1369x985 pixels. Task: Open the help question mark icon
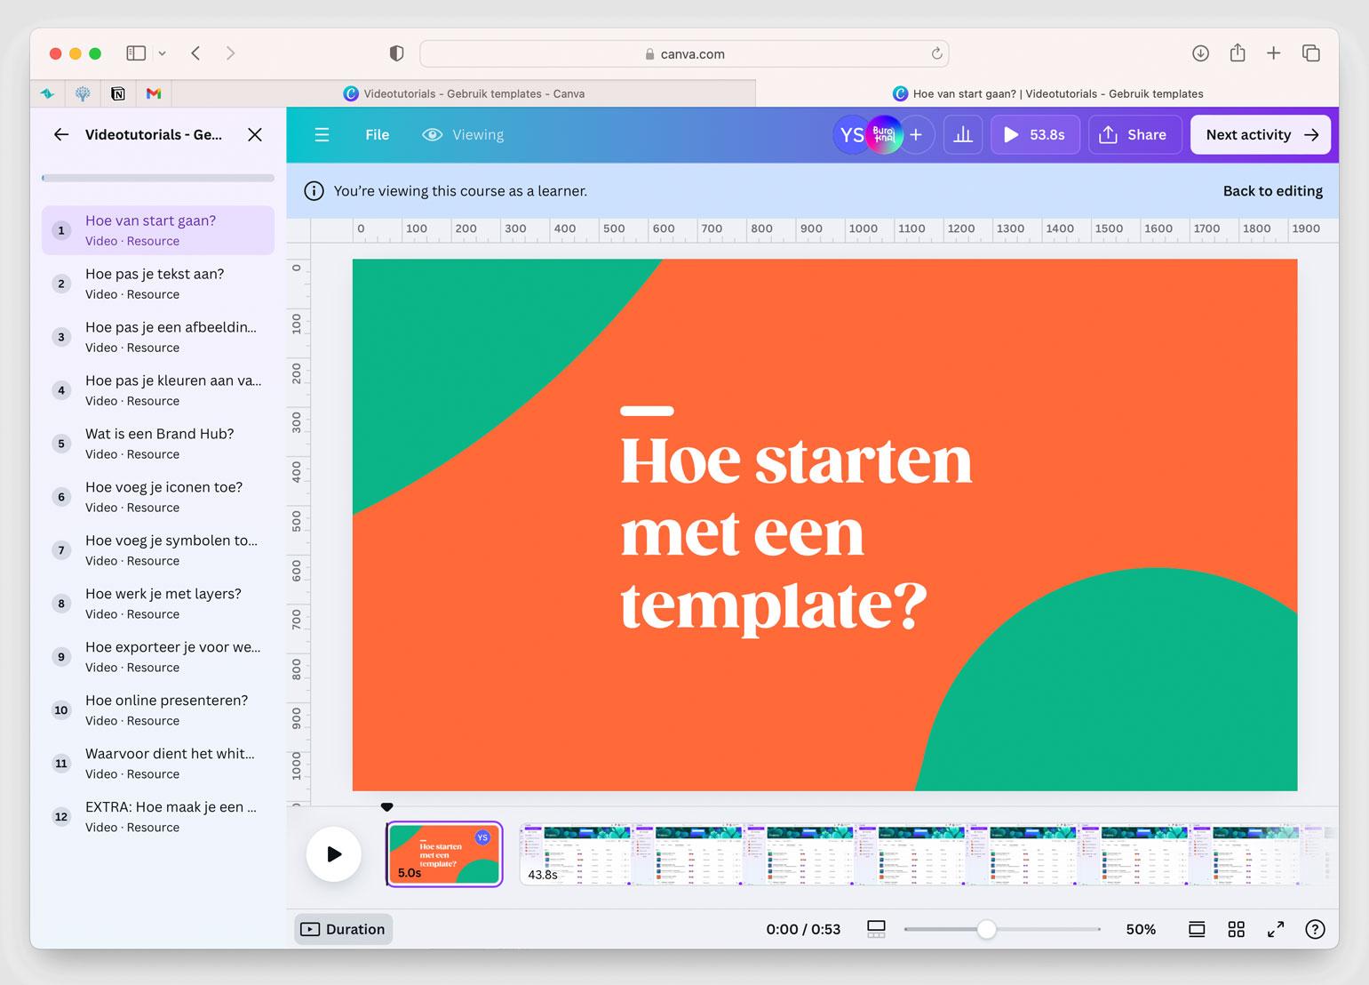click(1315, 929)
